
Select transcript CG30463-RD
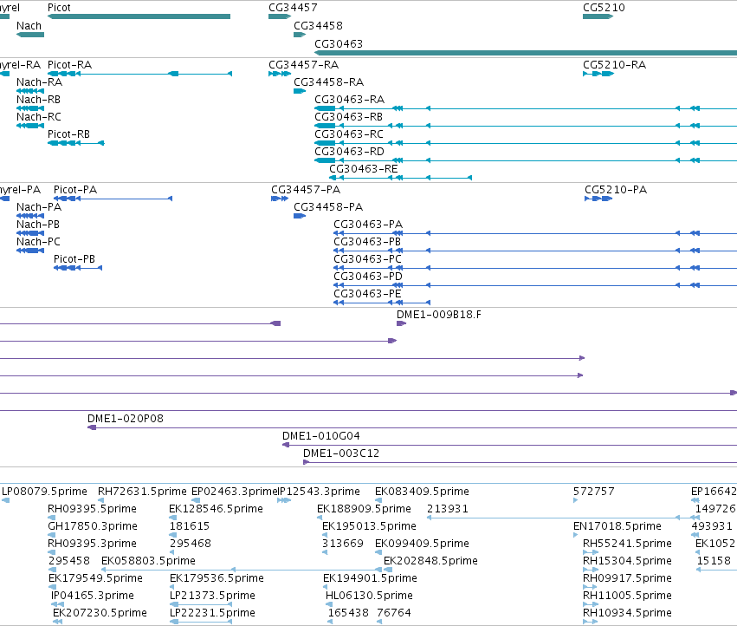click(x=526, y=160)
